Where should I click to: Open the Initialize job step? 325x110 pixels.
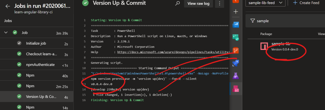[37, 43]
